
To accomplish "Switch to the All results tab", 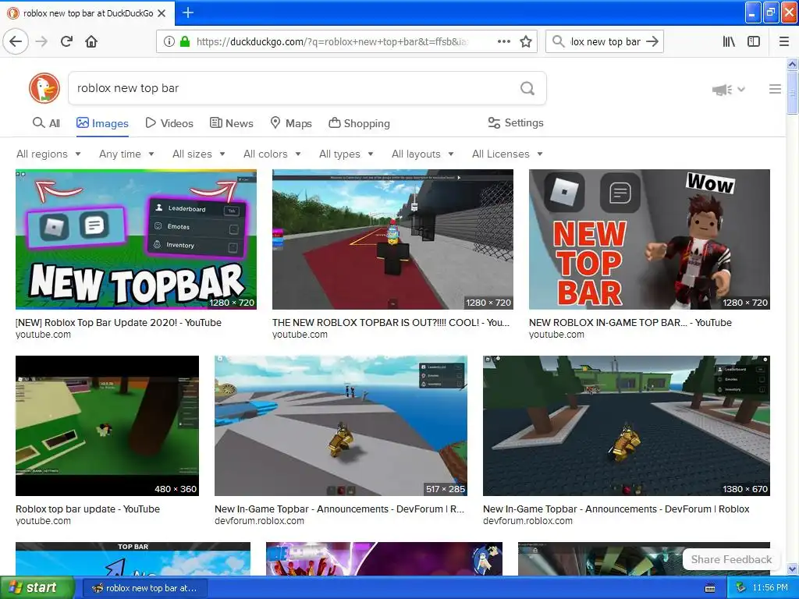I will click(46, 123).
